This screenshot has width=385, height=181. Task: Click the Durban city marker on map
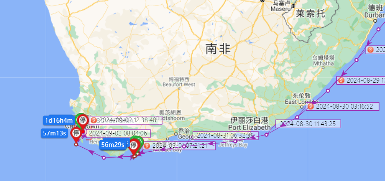[375, 21]
